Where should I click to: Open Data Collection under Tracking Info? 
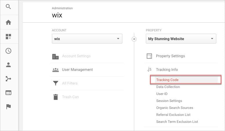tap(168, 87)
